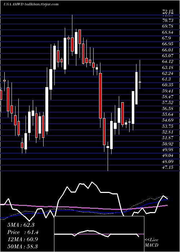
Task: Click the 60.35 price axis label
Action: [168, 85]
